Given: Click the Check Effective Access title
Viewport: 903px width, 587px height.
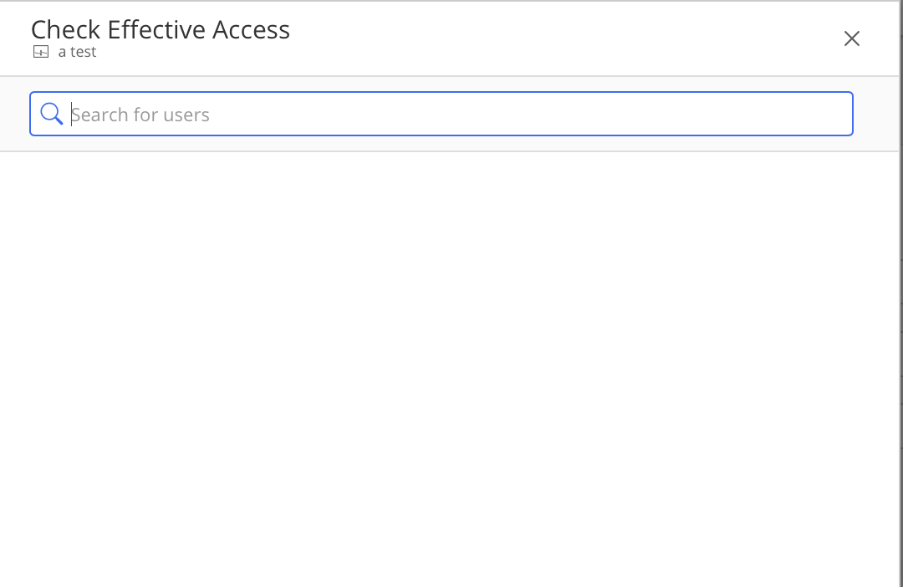Looking at the screenshot, I should click(x=161, y=29).
